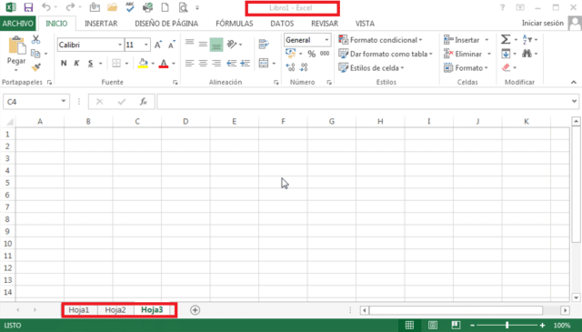Image resolution: width=582 pixels, height=332 pixels.
Task: Decrease decimal places
Action: tap(304, 67)
